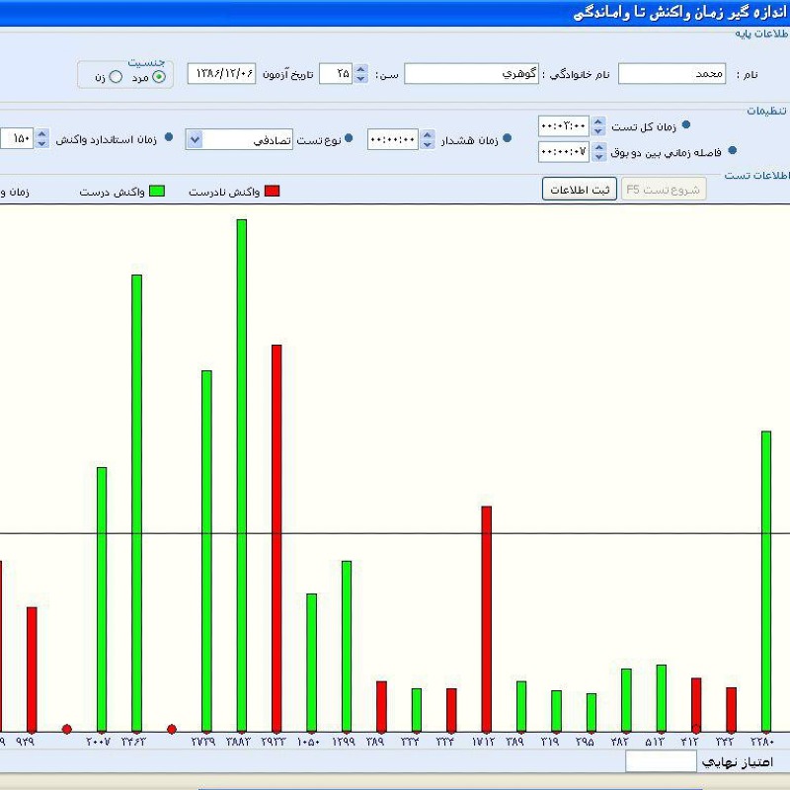
Task: Increase the زمان هشدار warning time value
Action: 427,134
